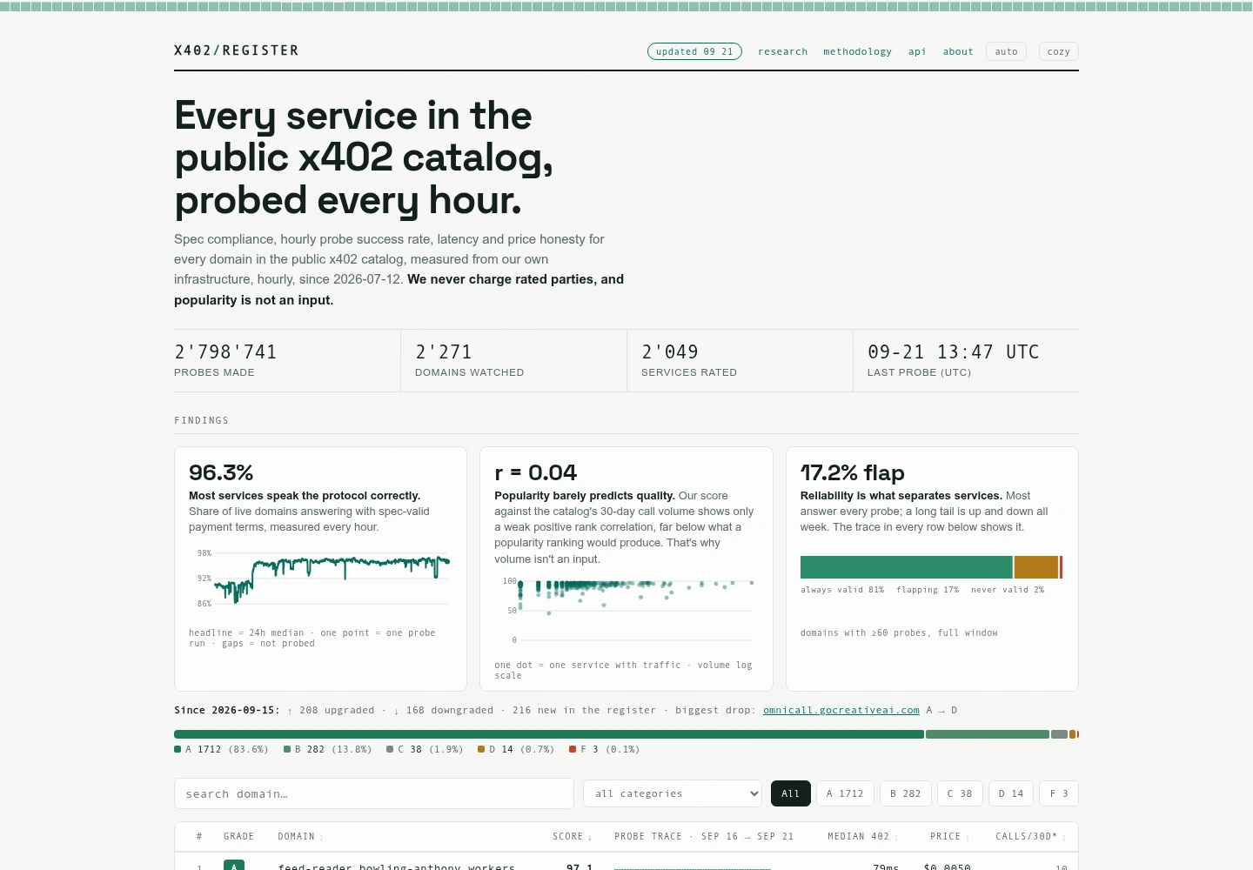This screenshot has height=870, width=1253.
Task: Click the 'never valid 2%' label
Action: (1008, 590)
